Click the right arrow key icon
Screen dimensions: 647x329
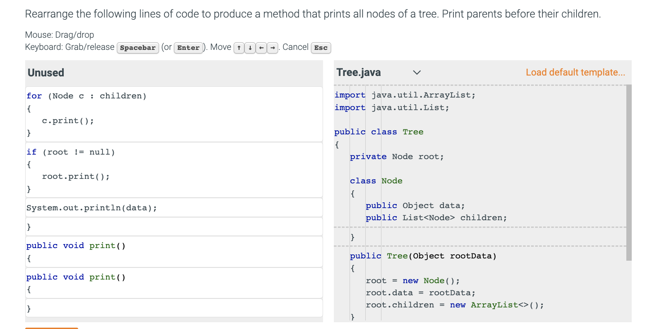point(272,48)
